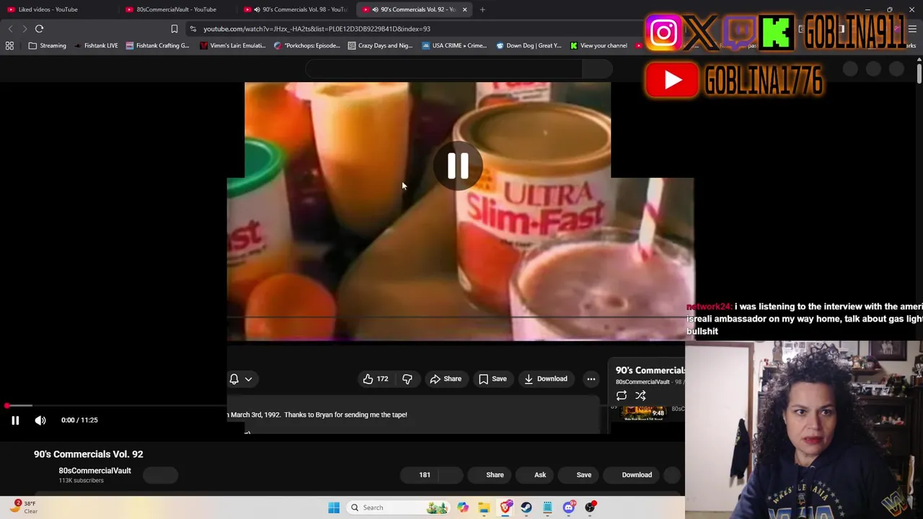
Task: Click the YouTube search box at page top
Action: [x=443, y=69]
